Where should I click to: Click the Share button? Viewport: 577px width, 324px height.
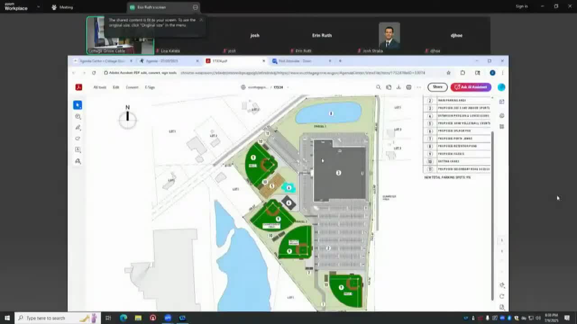coord(437,87)
